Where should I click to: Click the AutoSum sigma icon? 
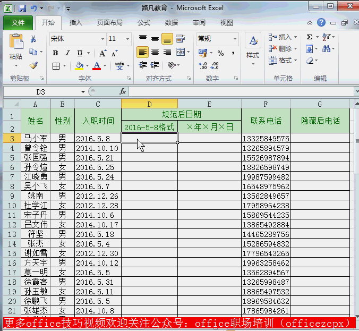pos(310,37)
